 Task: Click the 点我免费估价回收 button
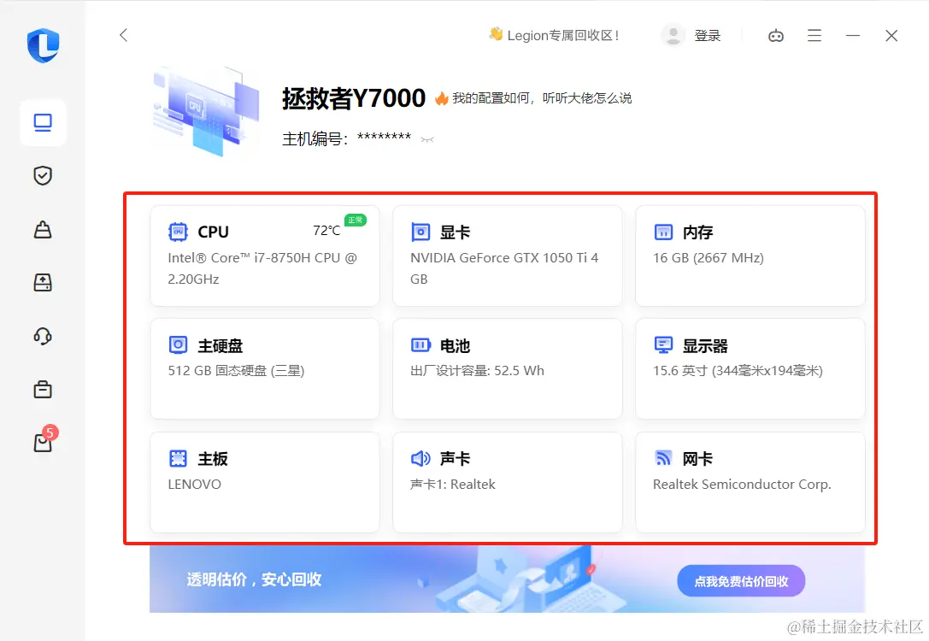tap(741, 581)
